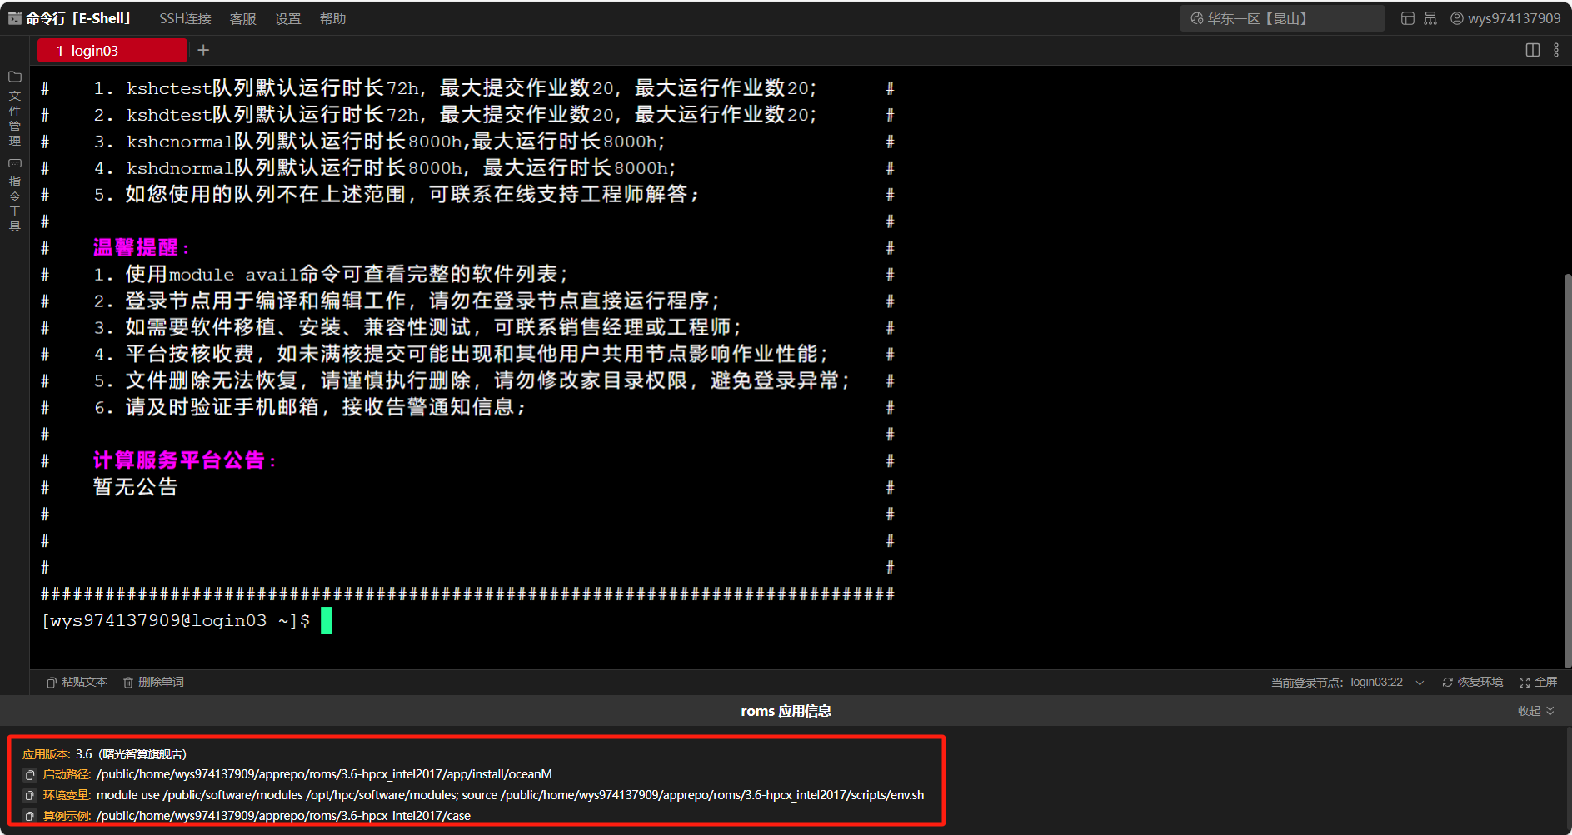Open the 华东一区【昆山】 region selector

1281,18
